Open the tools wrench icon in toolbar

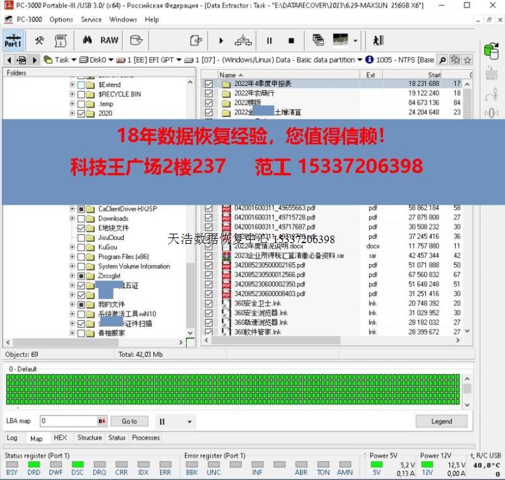point(39,40)
